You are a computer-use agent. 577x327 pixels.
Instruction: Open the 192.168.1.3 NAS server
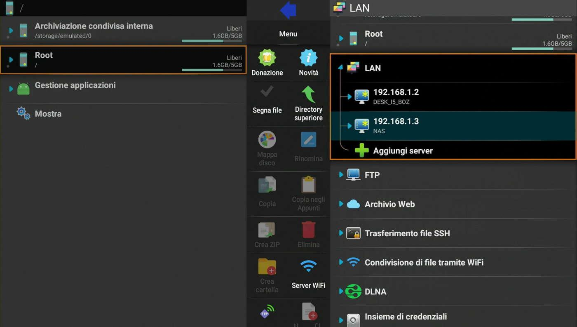453,126
